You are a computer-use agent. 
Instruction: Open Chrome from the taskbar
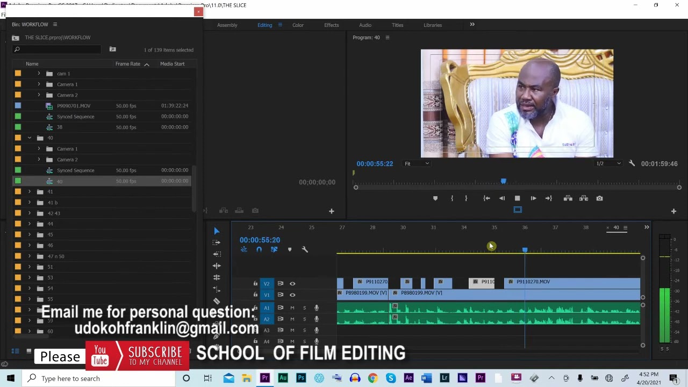tap(372, 378)
